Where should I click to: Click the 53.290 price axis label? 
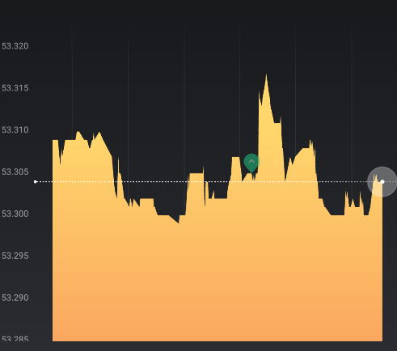coord(15,298)
